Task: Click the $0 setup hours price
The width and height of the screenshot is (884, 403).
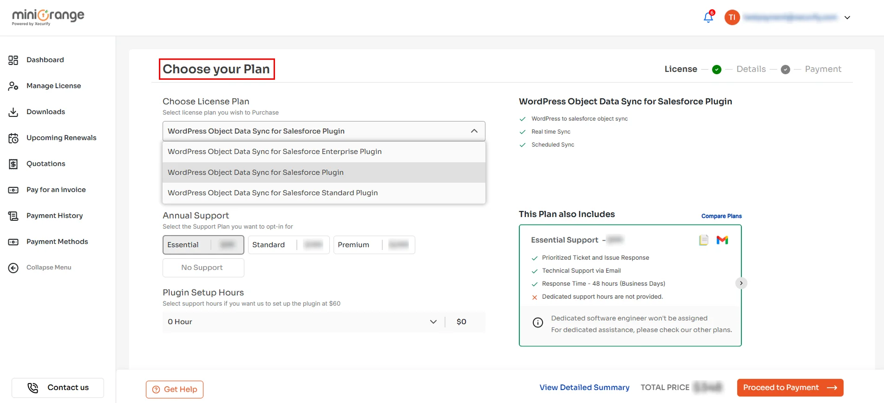Action: (x=461, y=322)
